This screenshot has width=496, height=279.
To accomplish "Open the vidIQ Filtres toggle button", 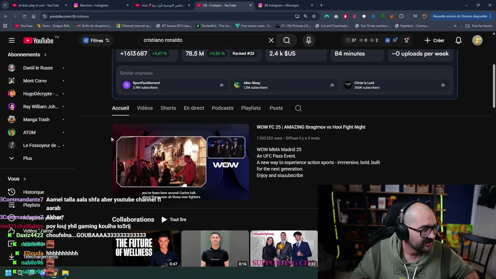I will [96, 40].
